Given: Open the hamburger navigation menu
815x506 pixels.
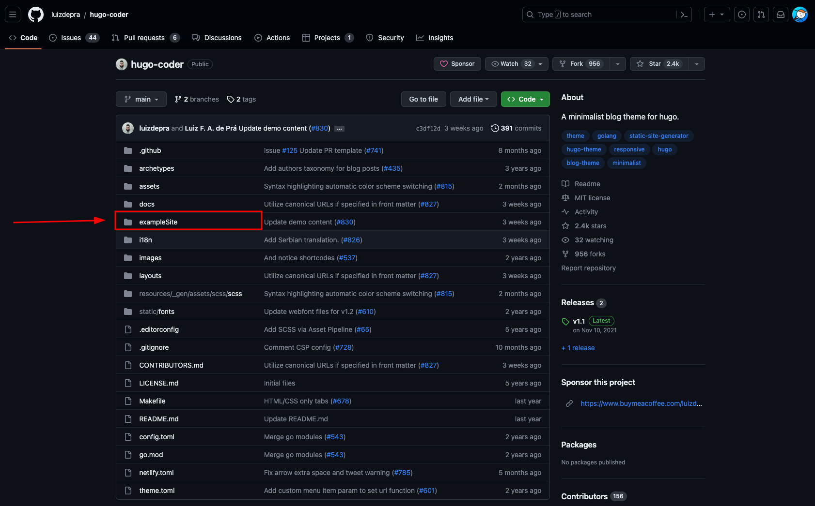Looking at the screenshot, I should (x=13, y=15).
